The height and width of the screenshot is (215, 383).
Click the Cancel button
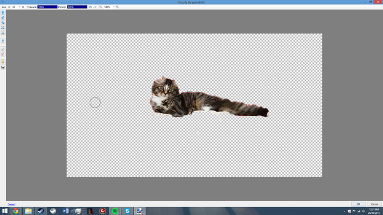click(x=374, y=204)
